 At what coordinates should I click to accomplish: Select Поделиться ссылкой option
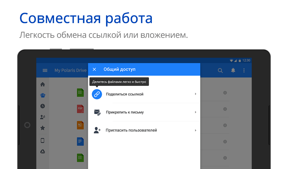click(x=144, y=94)
